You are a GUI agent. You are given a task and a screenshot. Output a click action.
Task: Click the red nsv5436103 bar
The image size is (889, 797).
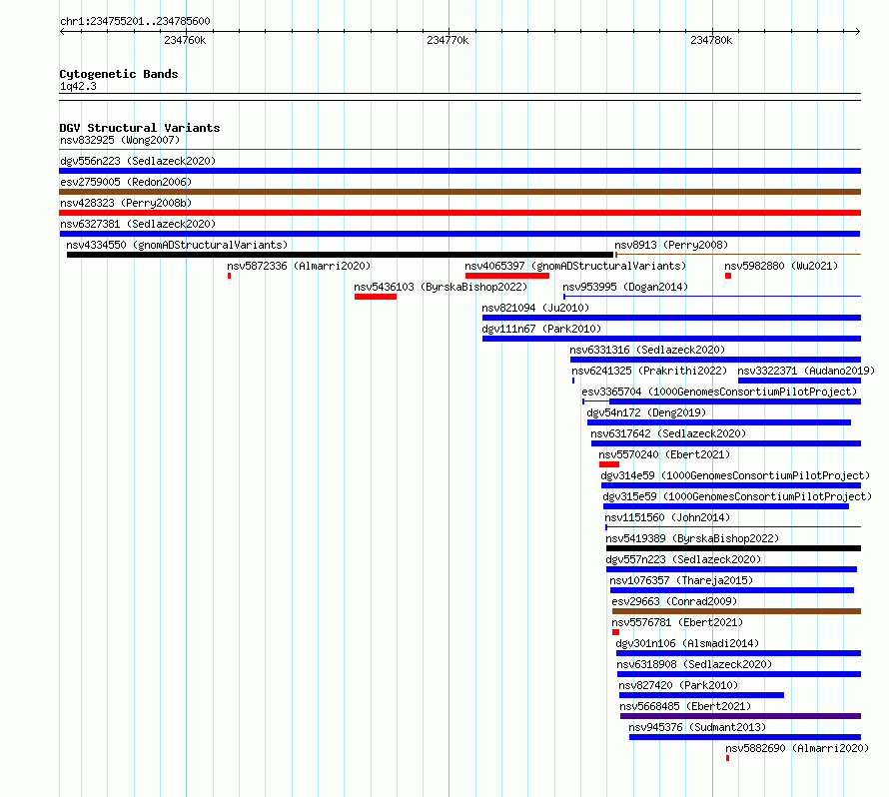click(x=376, y=297)
